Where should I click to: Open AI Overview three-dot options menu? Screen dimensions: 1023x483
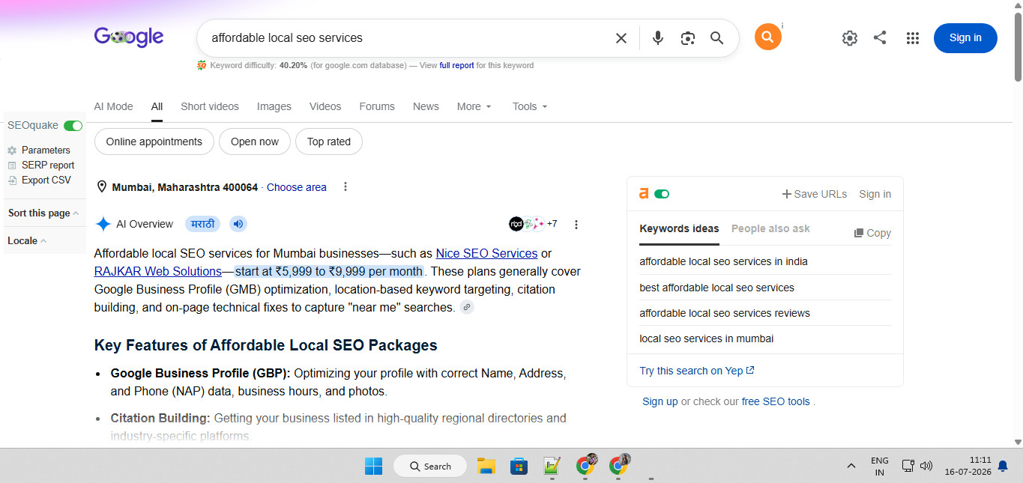pyautogui.click(x=576, y=224)
